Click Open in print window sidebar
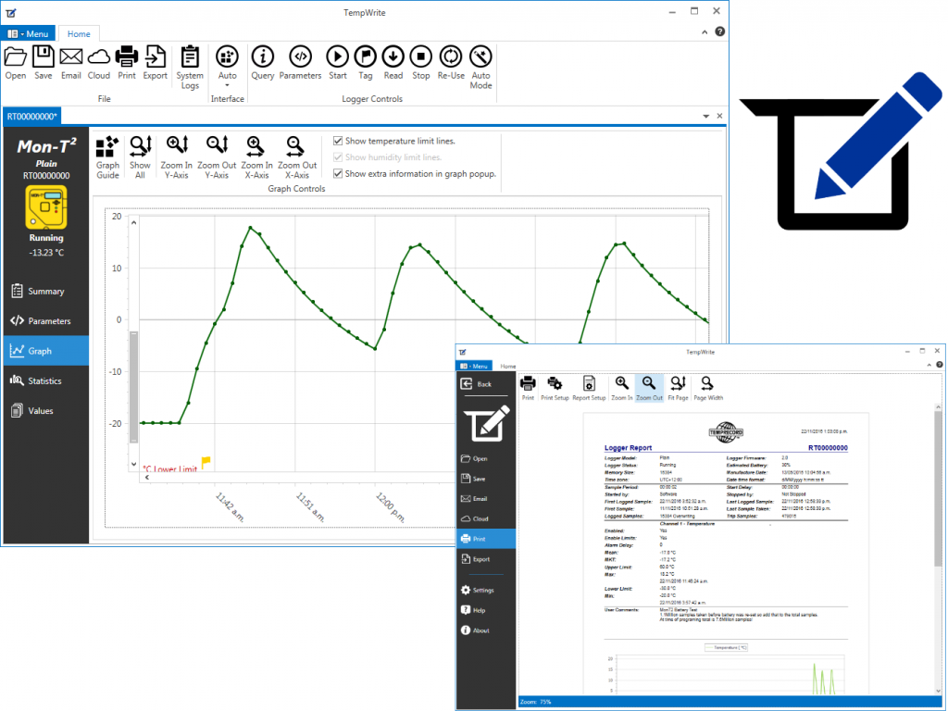 coord(486,458)
